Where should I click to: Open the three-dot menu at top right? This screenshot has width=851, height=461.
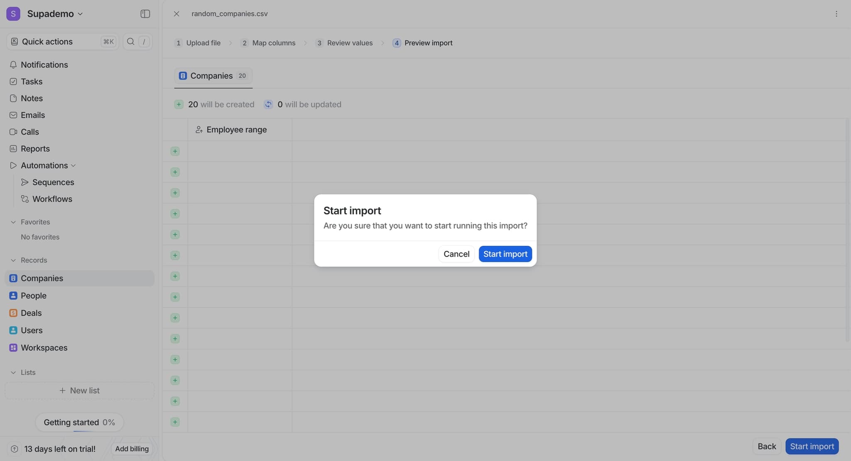click(836, 14)
